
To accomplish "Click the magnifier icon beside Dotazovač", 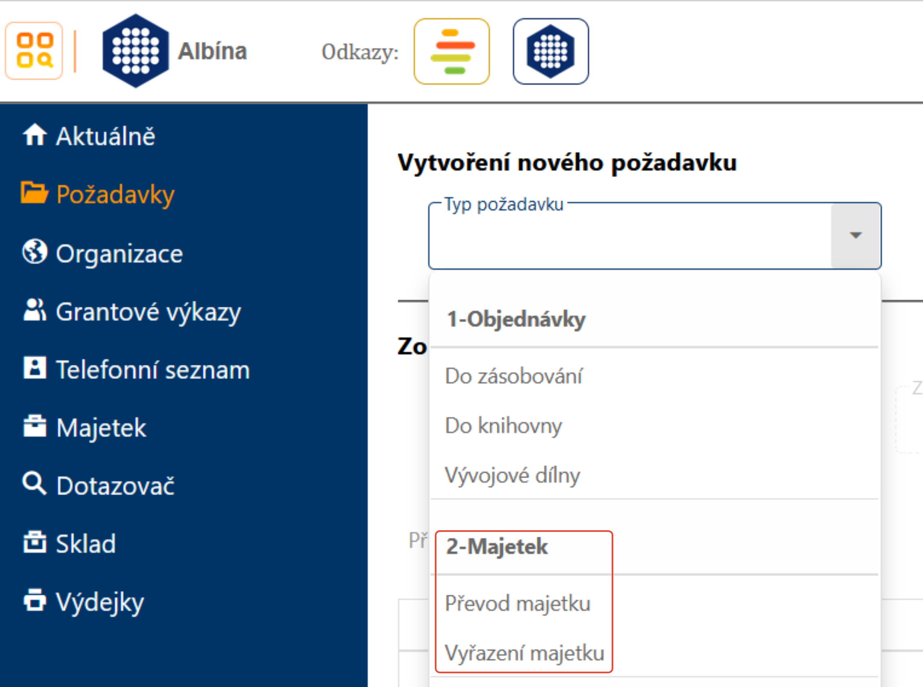I will coord(34,484).
